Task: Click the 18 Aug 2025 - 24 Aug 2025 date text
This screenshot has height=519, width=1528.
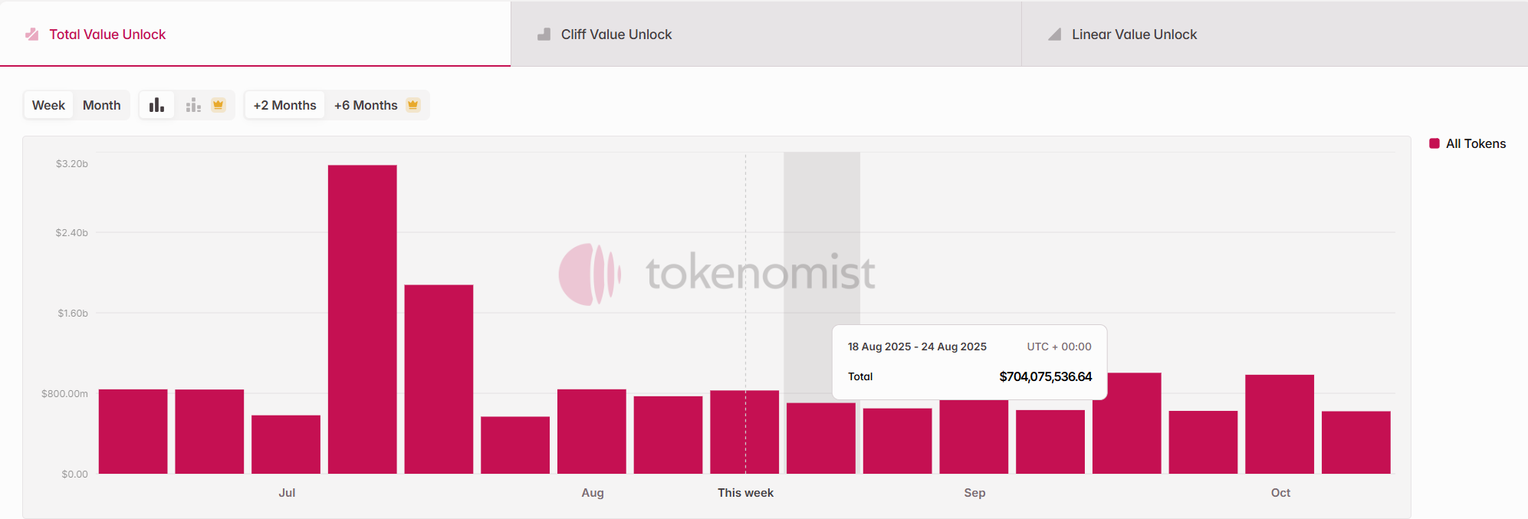Action: tap(917, 347)
